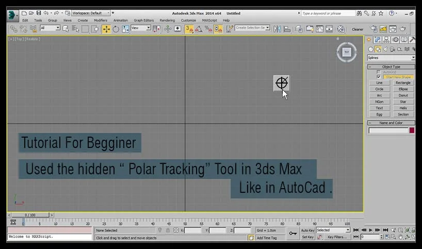
Task: Click the Save File icon
Action: (39, 13)
